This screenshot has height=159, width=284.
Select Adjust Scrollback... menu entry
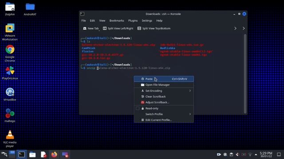pyautogui.click(x=164, y=102)
